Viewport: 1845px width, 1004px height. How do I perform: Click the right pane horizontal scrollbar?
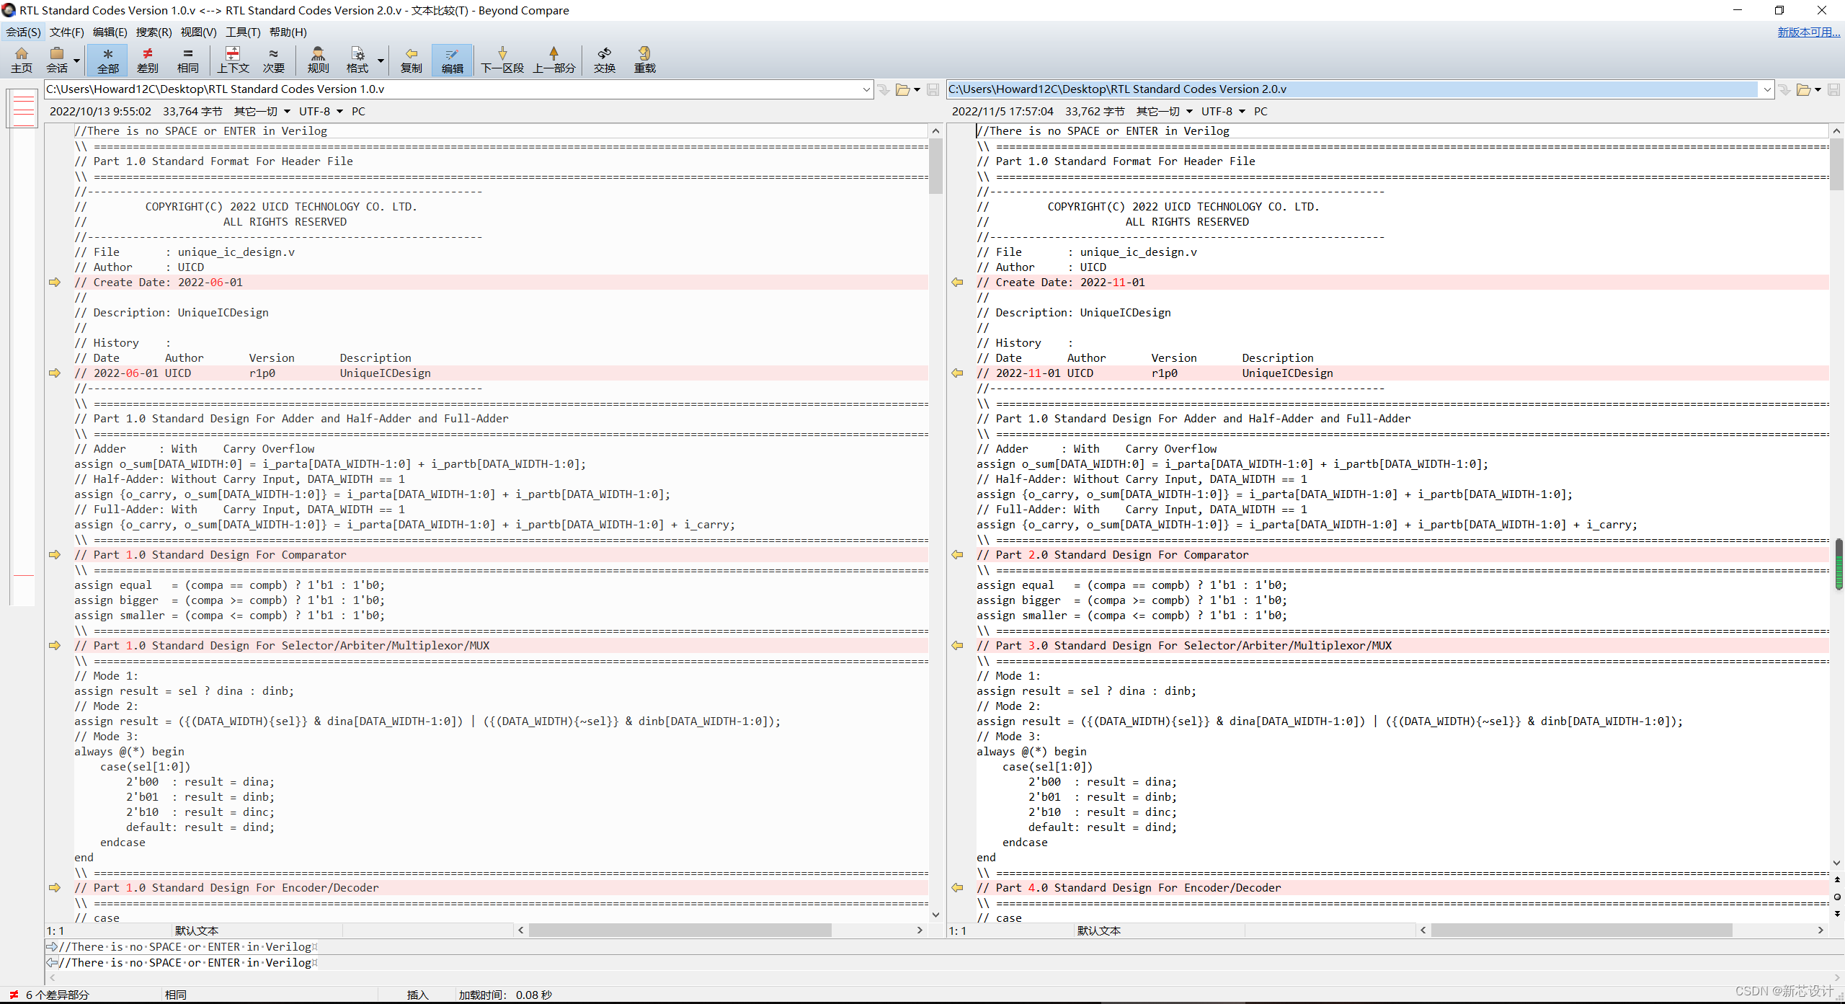pyautogui.click(x=1581, y=930)
